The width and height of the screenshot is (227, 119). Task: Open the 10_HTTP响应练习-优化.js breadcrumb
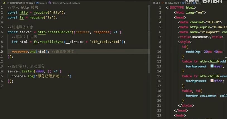coord(19,3)
